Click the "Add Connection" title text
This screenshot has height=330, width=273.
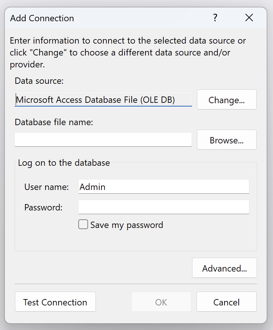tap(42, 18)
